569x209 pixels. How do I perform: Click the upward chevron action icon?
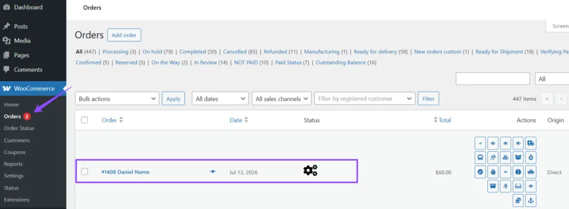tap(506, 172)
